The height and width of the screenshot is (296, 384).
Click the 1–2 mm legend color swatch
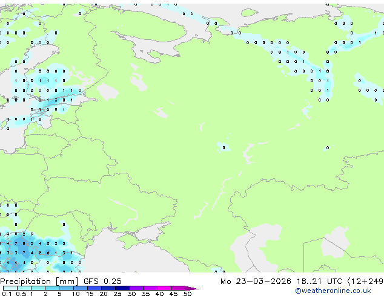[38, 288]
